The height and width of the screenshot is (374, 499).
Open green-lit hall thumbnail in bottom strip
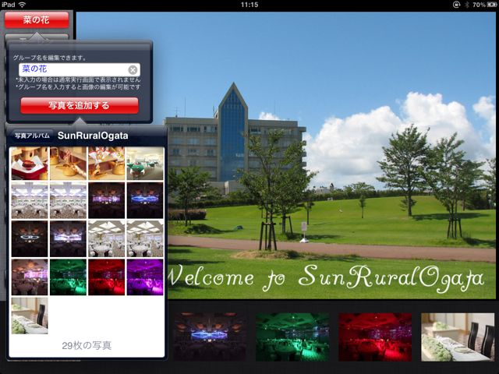click(292, 337)
